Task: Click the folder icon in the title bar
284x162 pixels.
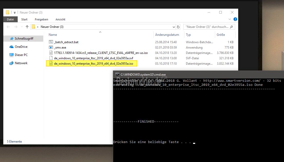Action: pos(7,12)
